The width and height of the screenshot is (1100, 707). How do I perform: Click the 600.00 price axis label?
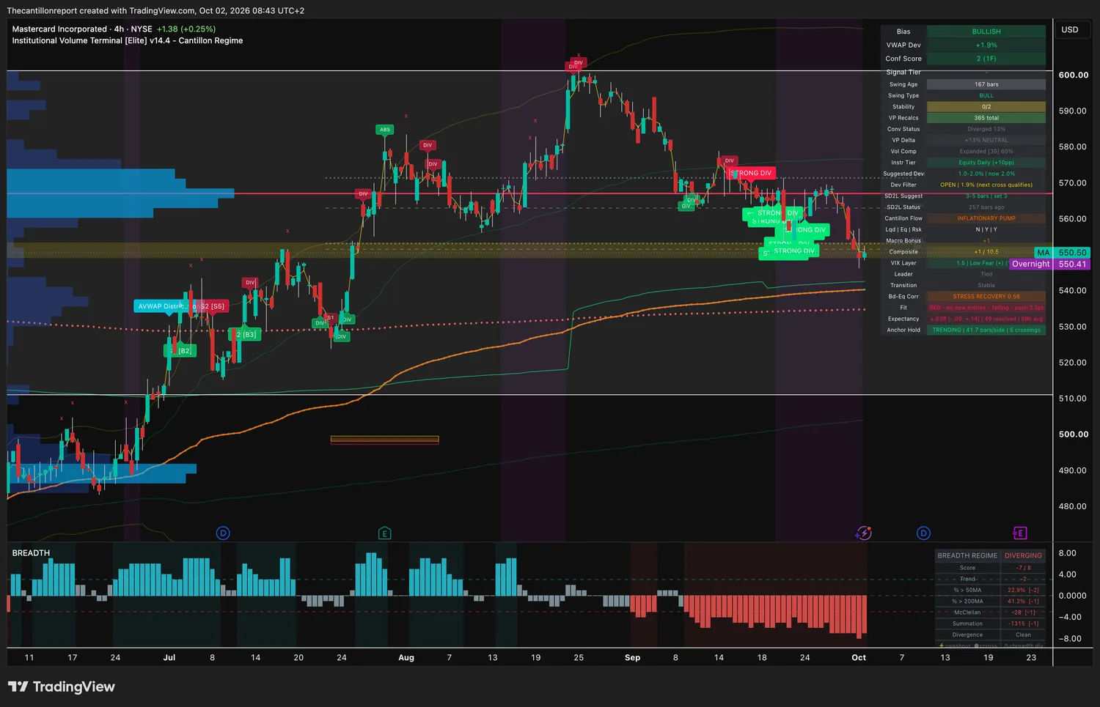click(1074, 75)
